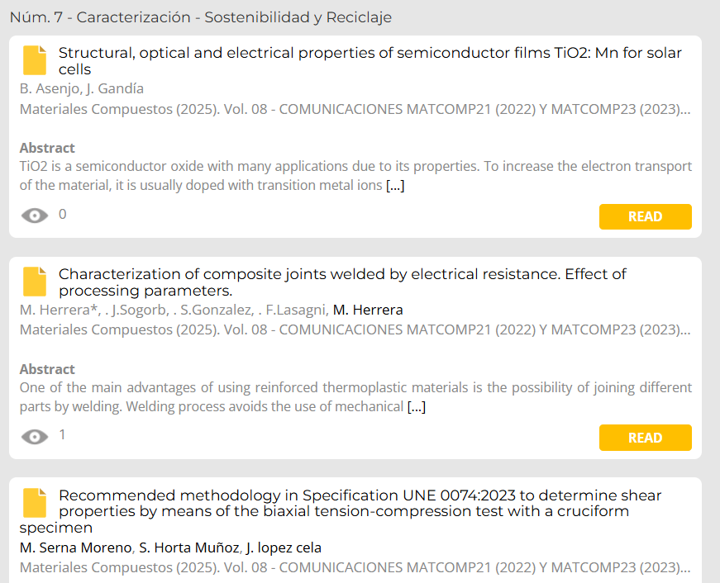This screenshot has width=720, height=583.
Task: Click the document icon next to UNE 0074:2023 paper
Action: (35, 503)
